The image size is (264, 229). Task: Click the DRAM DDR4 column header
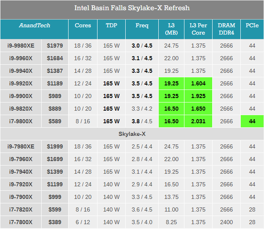pyautogui.click(x=226, y=29)
